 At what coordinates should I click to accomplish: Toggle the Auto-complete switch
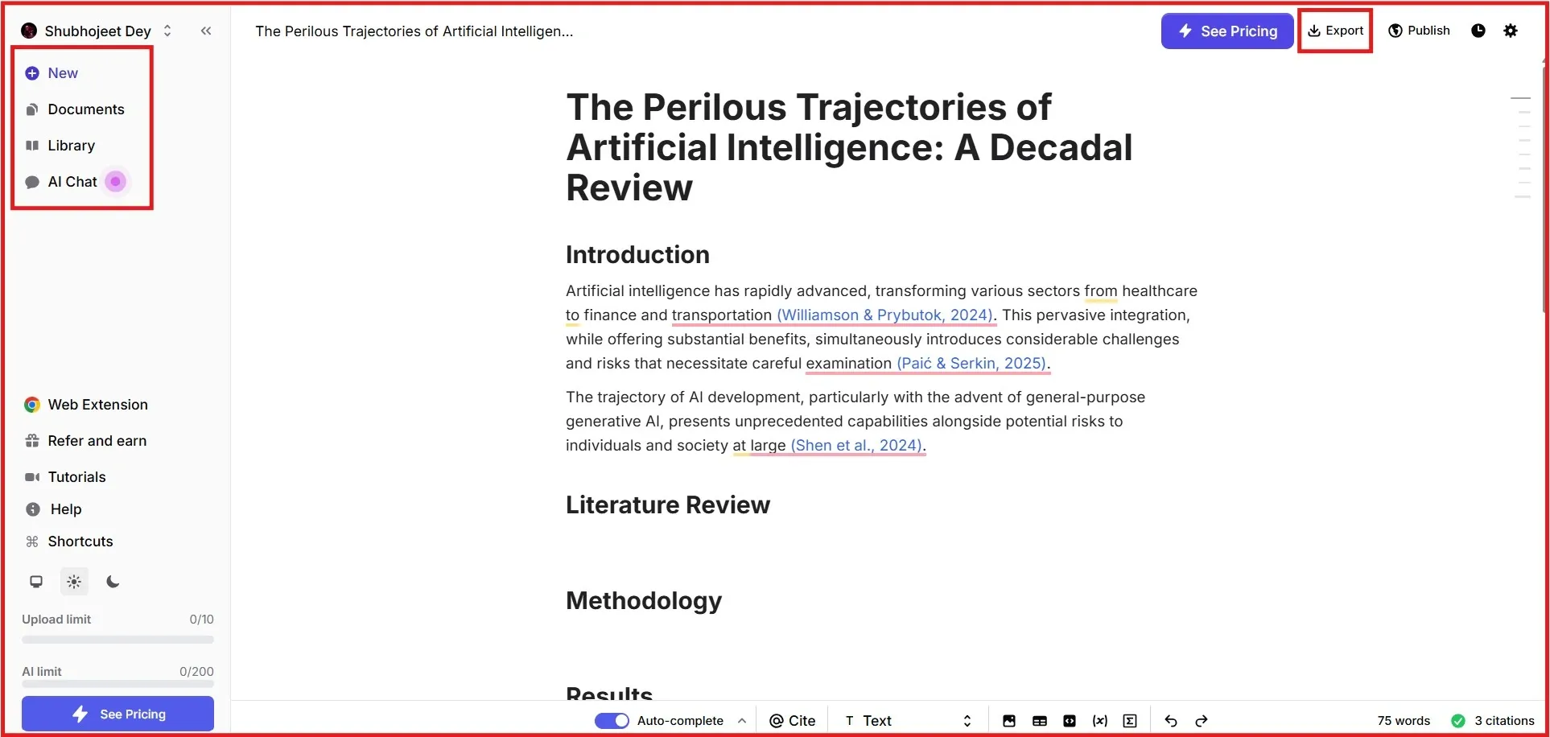point(612,721)
